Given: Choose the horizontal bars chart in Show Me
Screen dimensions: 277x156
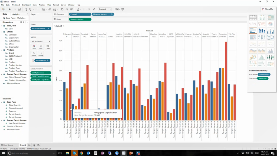Looking at the screenshot, I should point(253,31).
